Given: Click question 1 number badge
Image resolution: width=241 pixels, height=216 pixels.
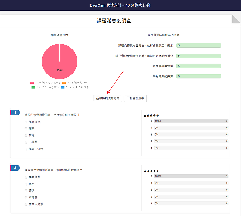Looking at the screenshot, I should click(x=15, y=112).
